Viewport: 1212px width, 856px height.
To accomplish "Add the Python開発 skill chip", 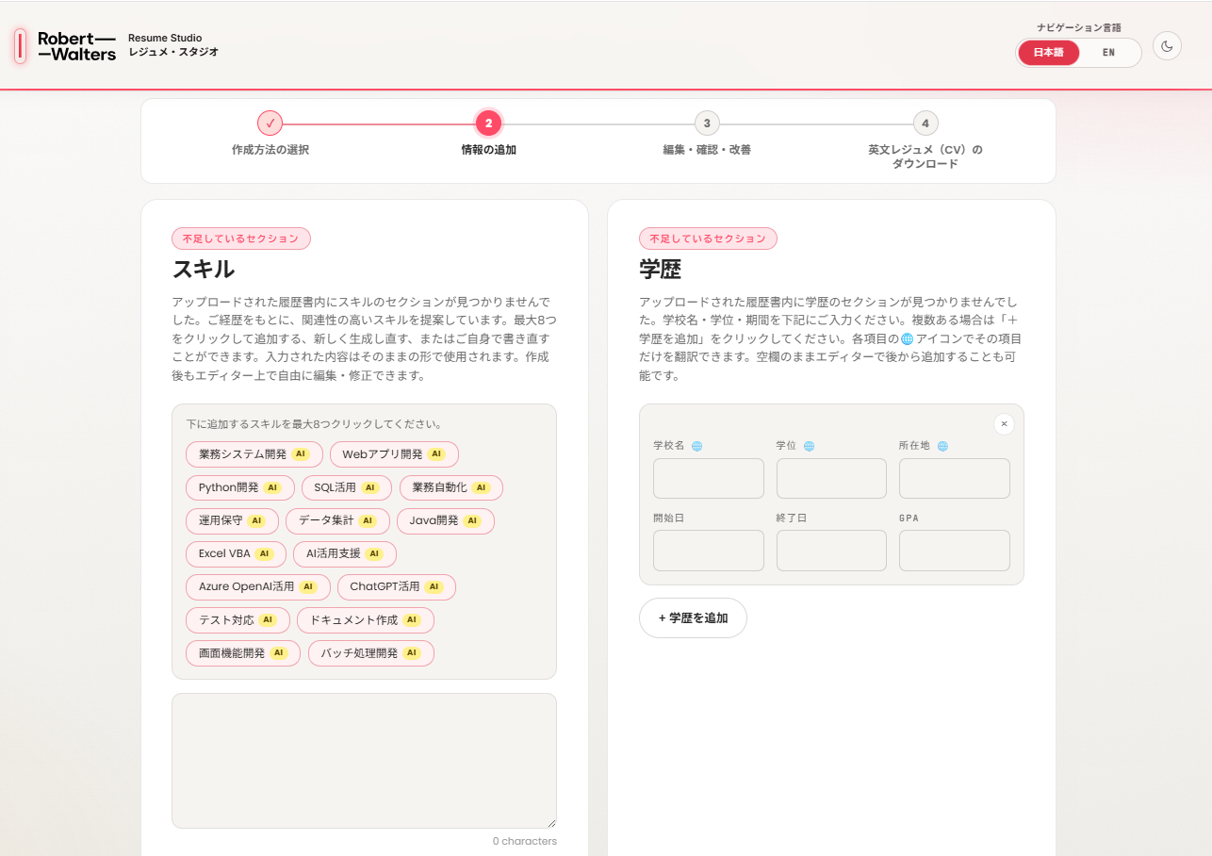I will (240, 488).
